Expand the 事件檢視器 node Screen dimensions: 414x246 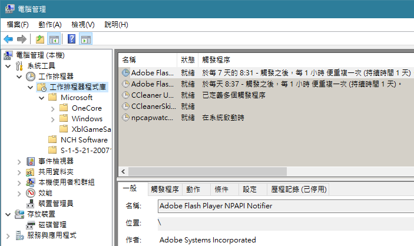[19, 161]
